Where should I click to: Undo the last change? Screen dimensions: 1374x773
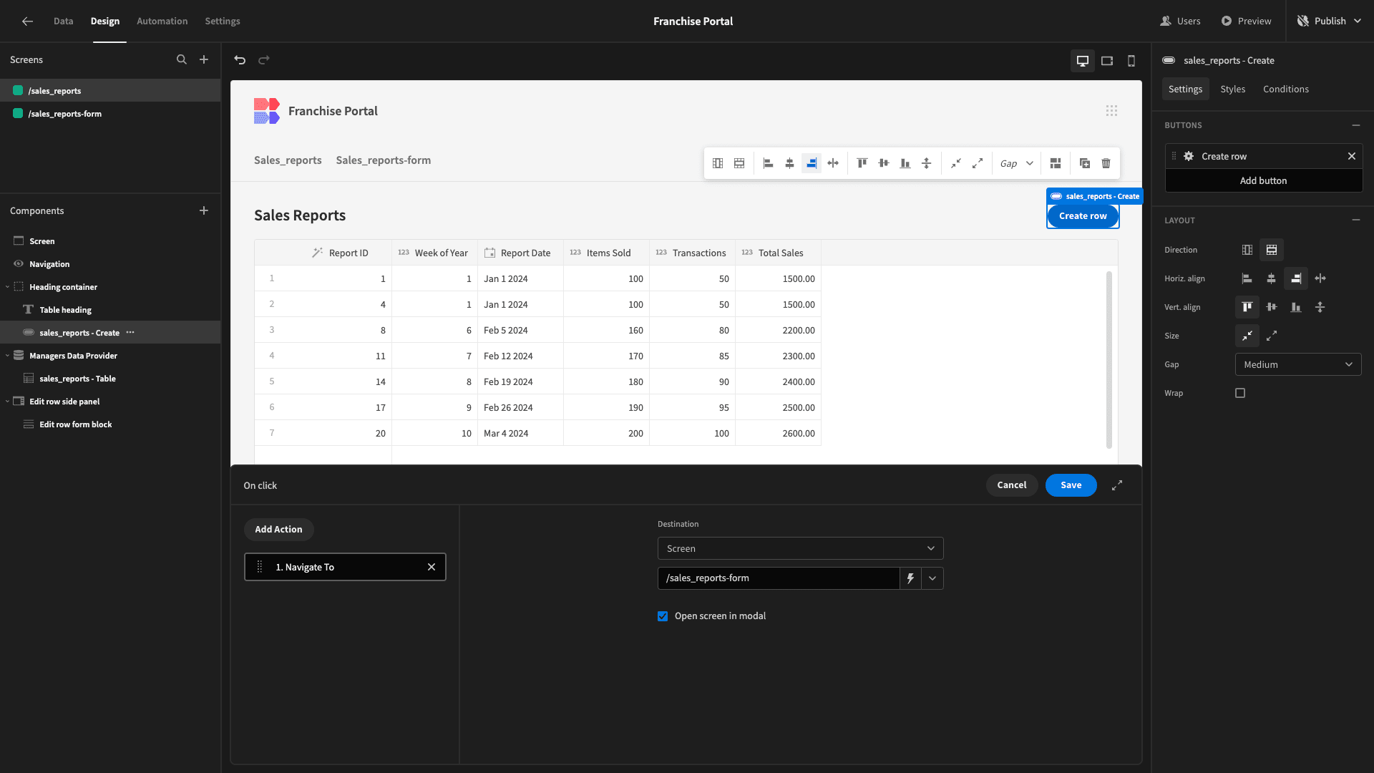(240, 60)
